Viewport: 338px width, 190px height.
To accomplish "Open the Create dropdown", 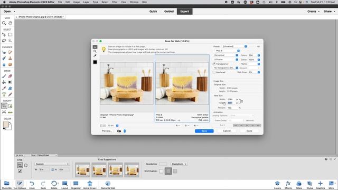I will (x=313, y=12).
